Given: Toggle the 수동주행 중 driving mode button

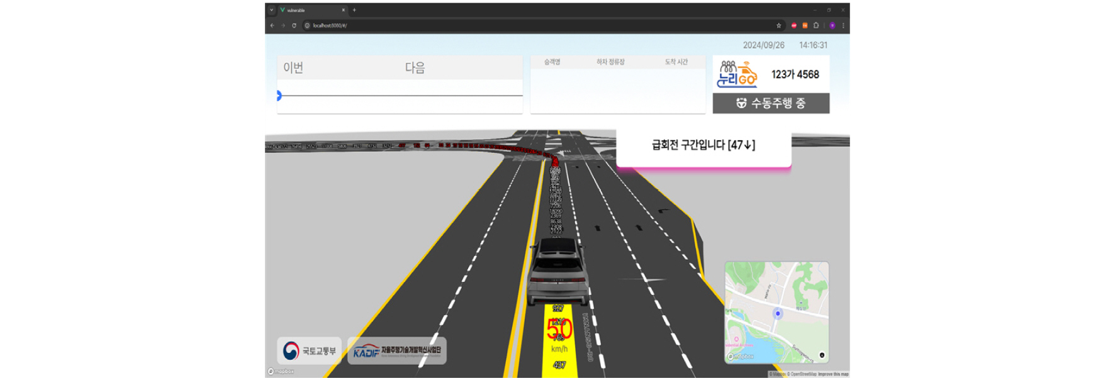Looking at the screenshot, I should (x=771, y=103).
